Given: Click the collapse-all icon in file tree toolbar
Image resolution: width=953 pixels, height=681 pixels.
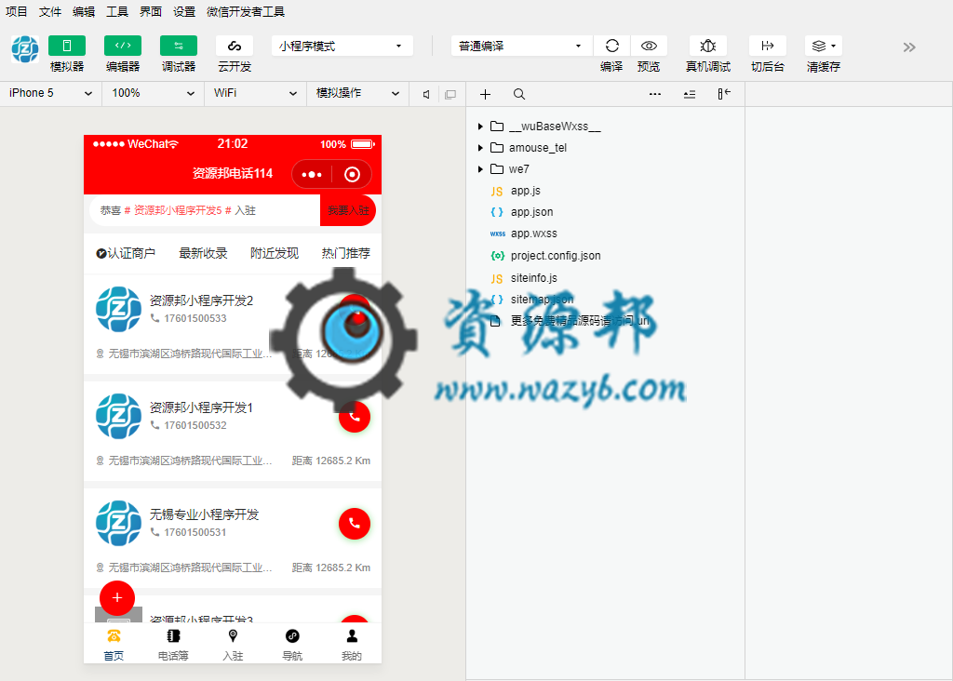Looking at the screenshot, I should point(690,94).
